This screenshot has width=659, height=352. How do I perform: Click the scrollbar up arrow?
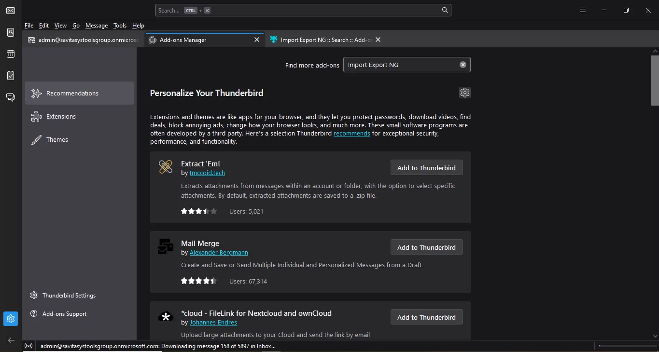[655, 51]
